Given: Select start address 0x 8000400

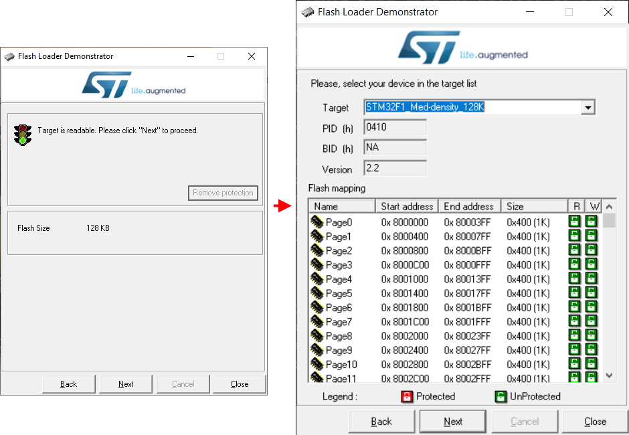Looking at the screenshot, I should click(404, 236).
